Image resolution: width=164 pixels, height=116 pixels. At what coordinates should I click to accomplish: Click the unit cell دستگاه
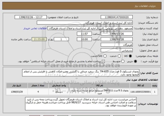[59, 92]
